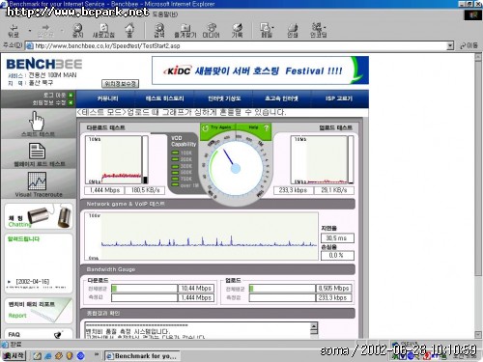The height and width of the screenshot is (362, 483).
Task: Open the 벤치비 Report sidebar link
Action: 39,311
